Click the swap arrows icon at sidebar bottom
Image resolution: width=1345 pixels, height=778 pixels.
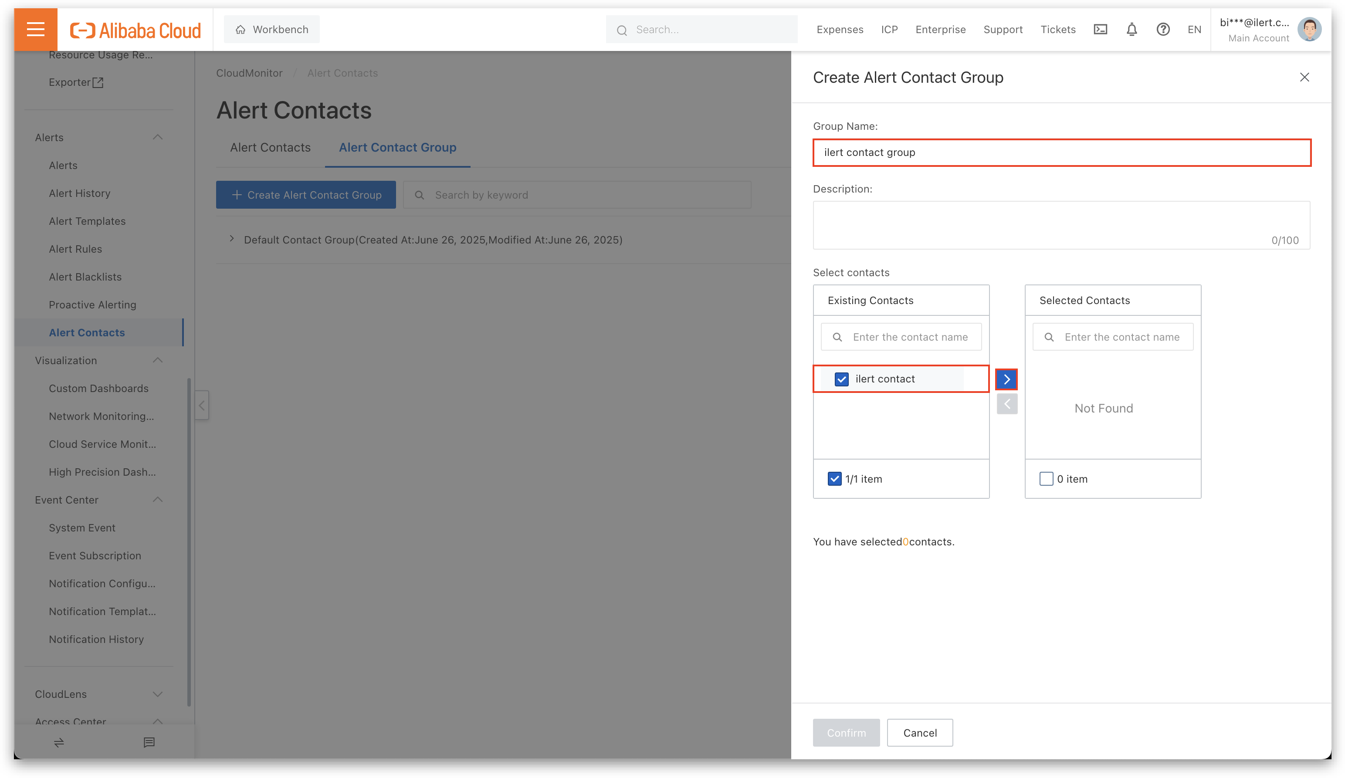tap(59, 742)
